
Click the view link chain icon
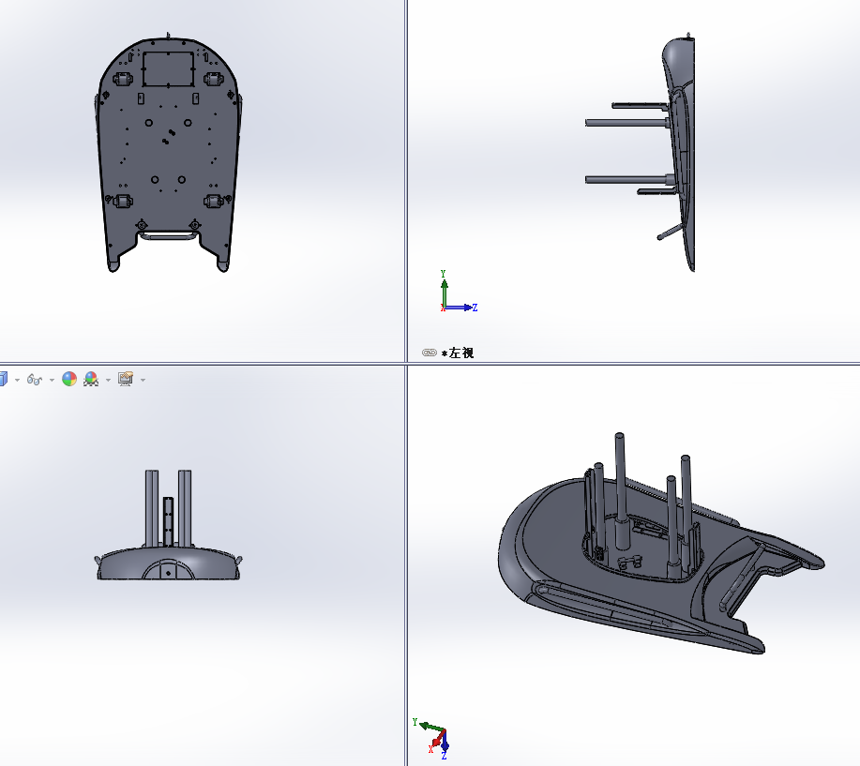pyautogui.click(x=429, y=353)
